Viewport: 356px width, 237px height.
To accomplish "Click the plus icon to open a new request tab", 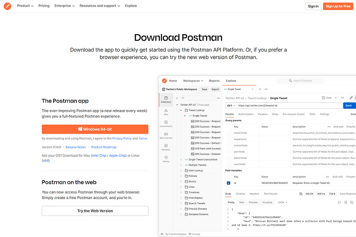I will coord(260,89).
